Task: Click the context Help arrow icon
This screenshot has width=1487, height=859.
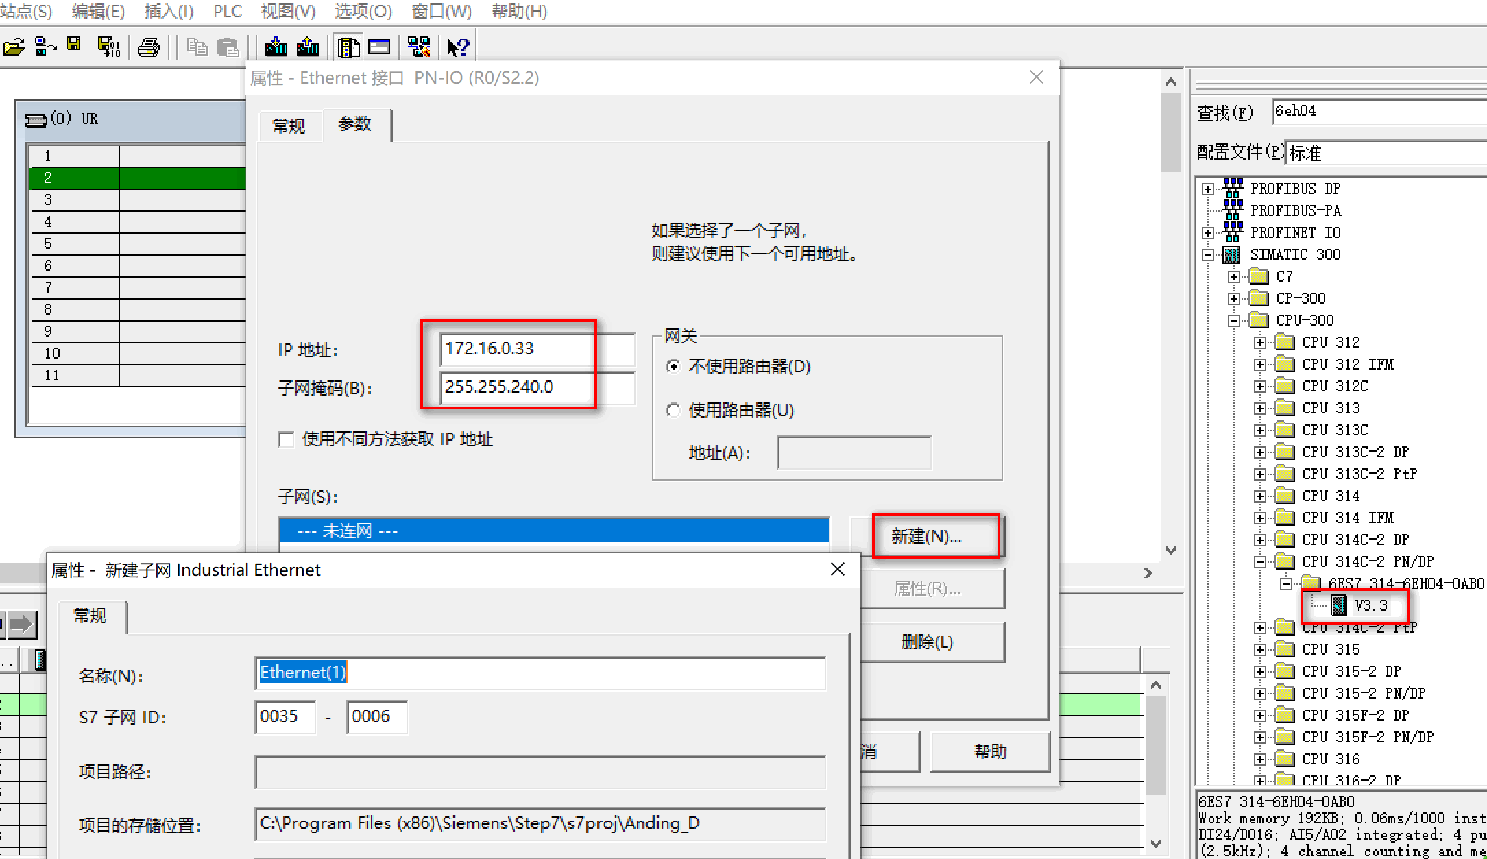Action: pos(457,47)
